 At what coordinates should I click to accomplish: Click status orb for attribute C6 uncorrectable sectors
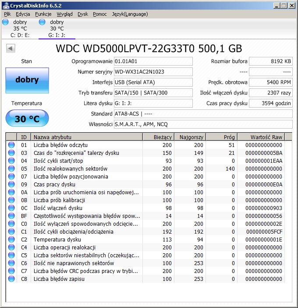pos(11,263)
